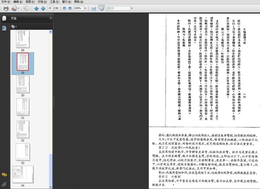Select page 33 thumbnail
Viewport: 260px width, 189px height.
pos(23,152)
